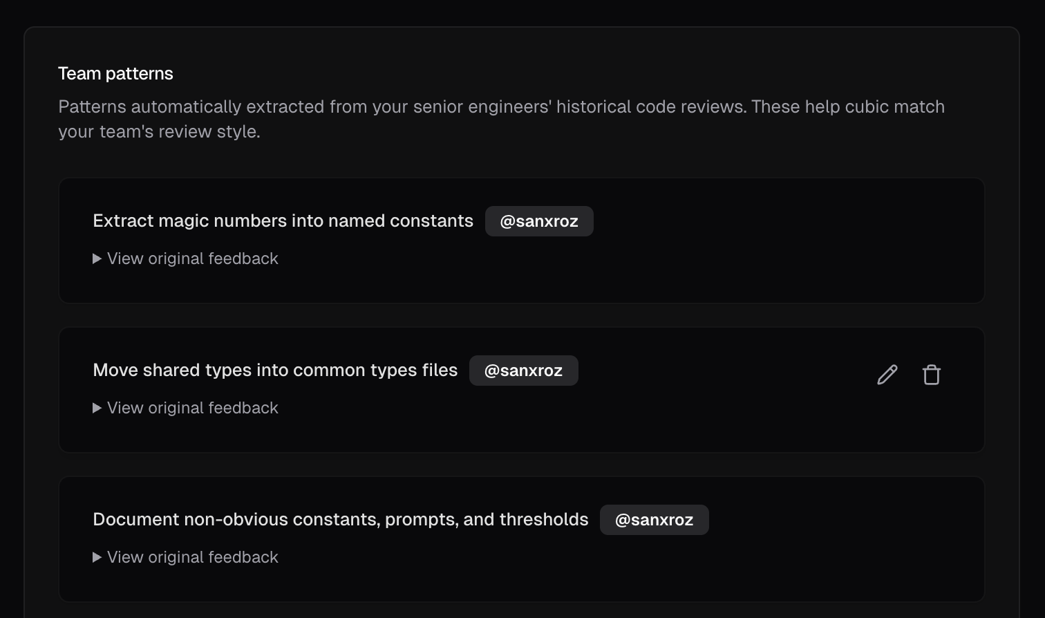
Task: Click 'View original feedback' text on second card
Action: (192, 407)
